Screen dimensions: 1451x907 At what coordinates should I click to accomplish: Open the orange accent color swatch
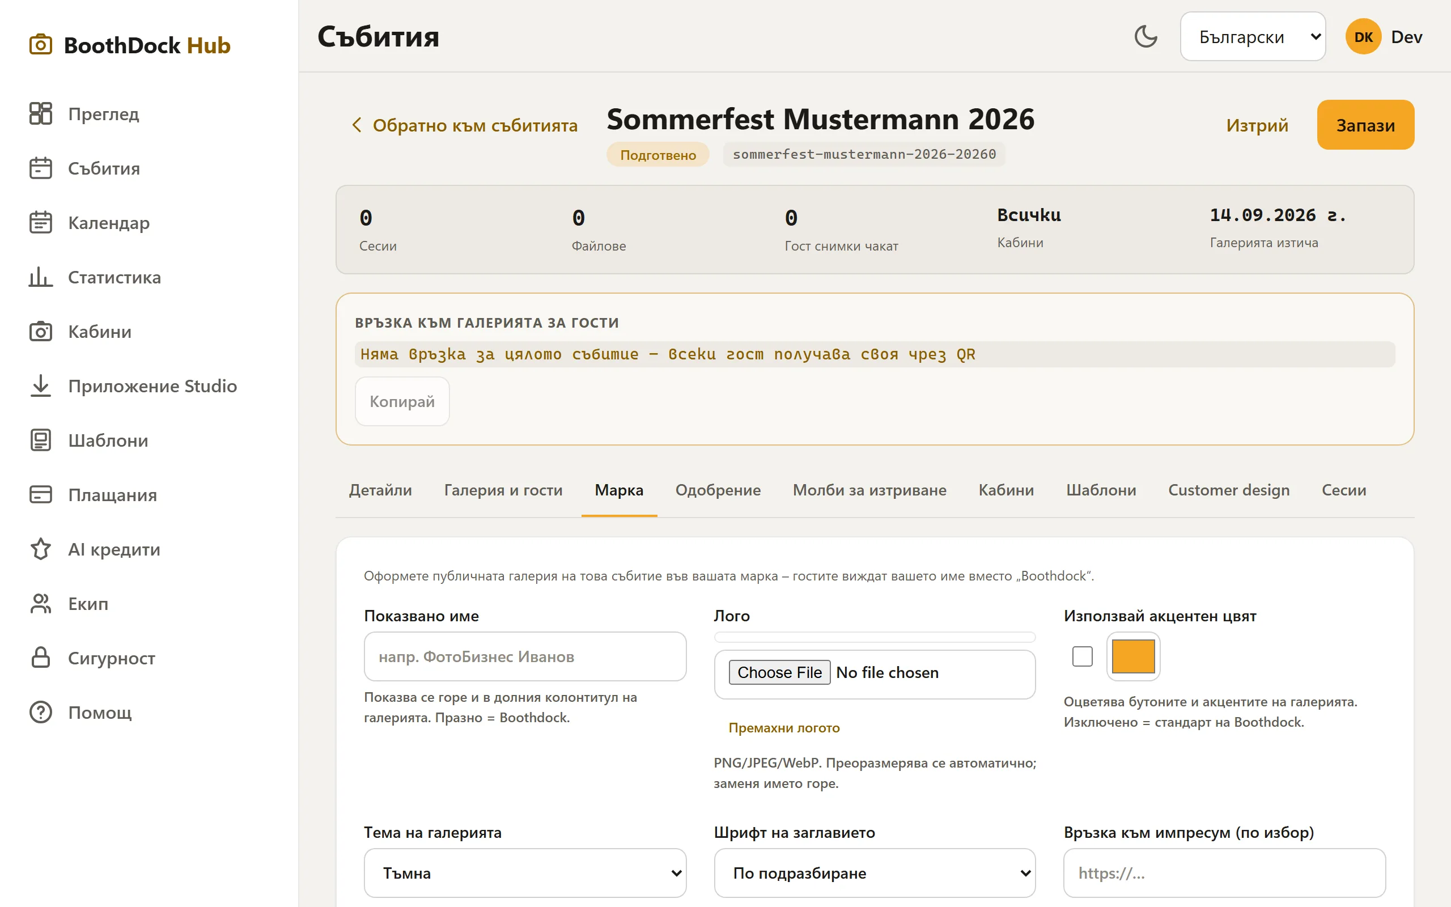coord(1132,656)
